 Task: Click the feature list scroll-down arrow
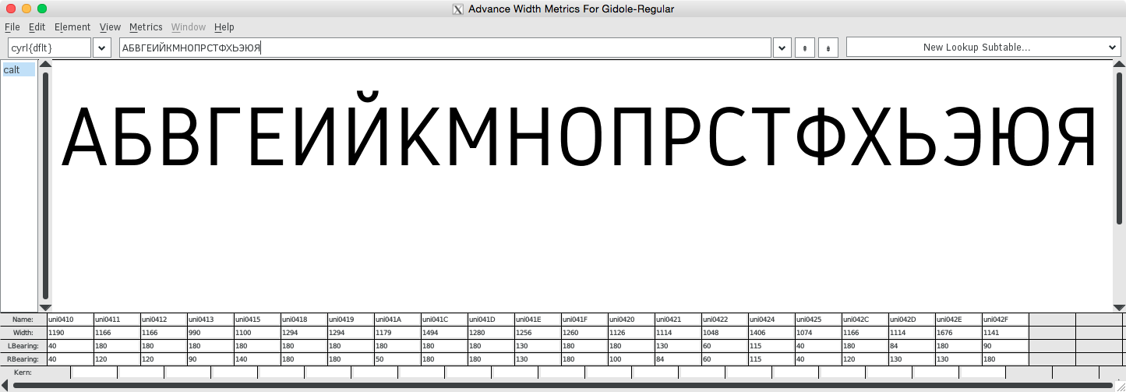(x=45, y=308)
